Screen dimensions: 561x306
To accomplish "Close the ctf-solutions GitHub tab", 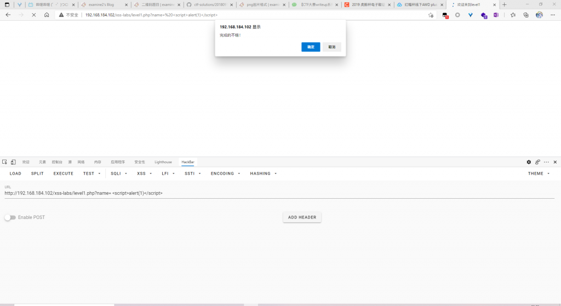I will click(232, 4).
